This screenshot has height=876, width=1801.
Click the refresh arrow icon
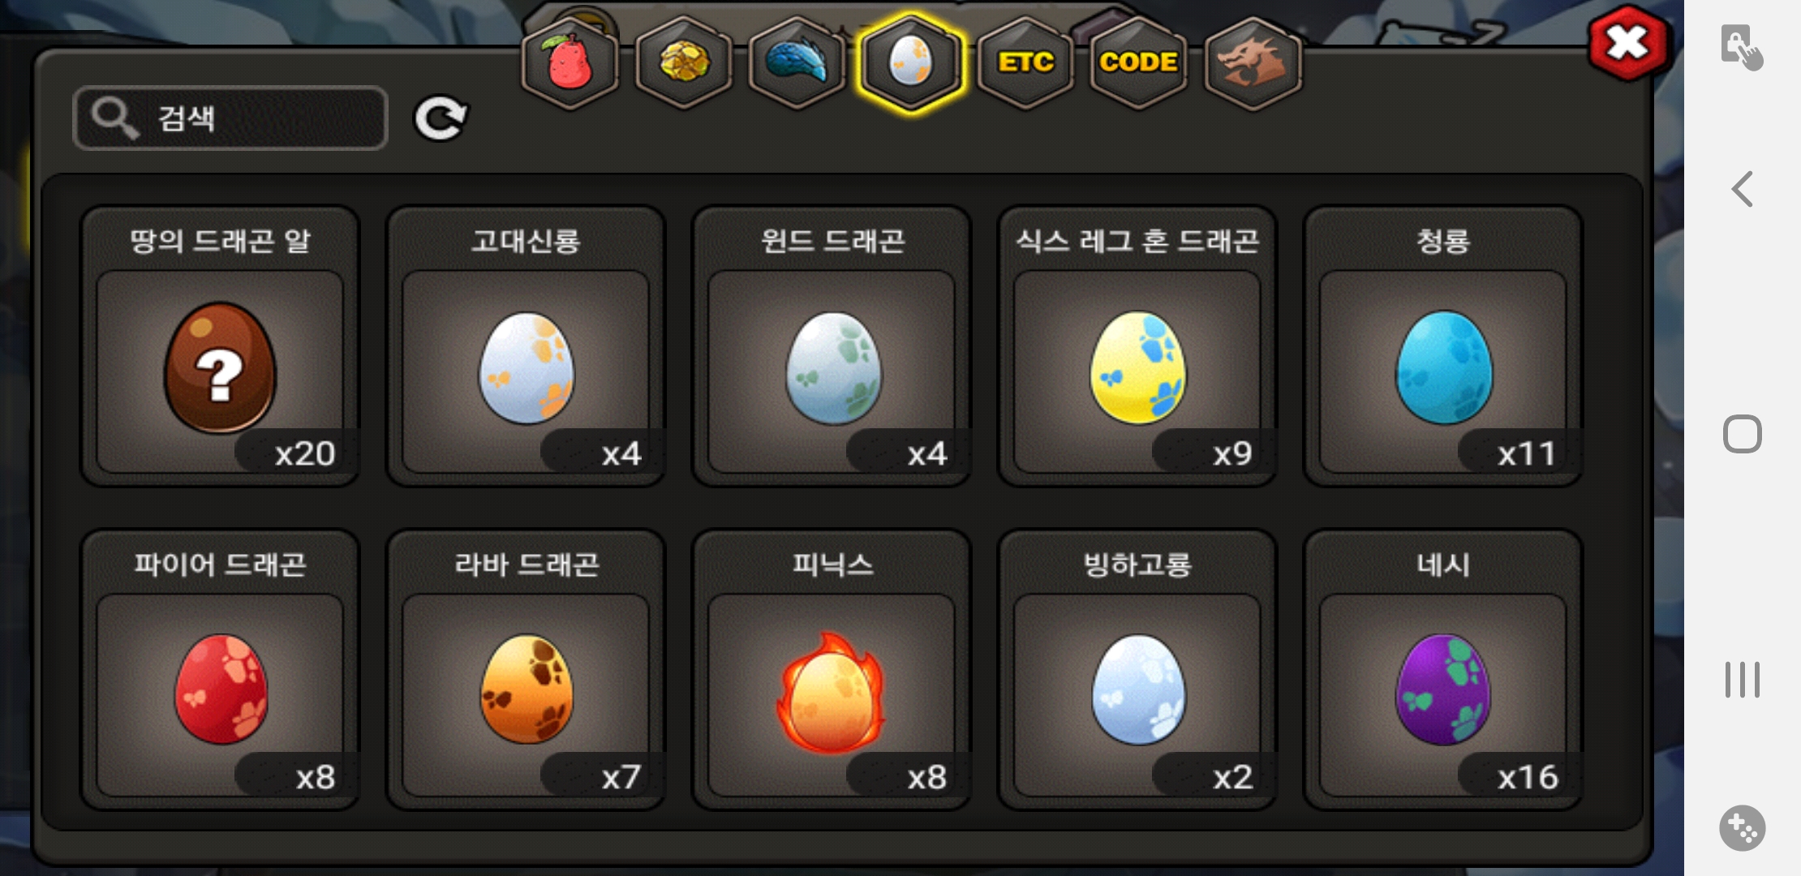(441, 118)
